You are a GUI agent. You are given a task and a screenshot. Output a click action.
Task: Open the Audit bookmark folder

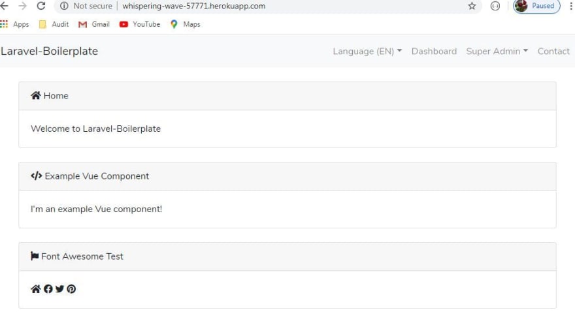point(54,24)
